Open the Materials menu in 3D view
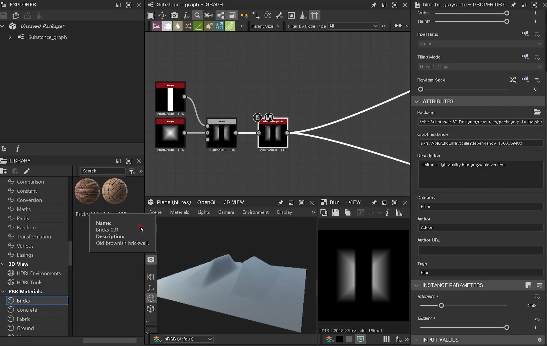 point(179,212)
